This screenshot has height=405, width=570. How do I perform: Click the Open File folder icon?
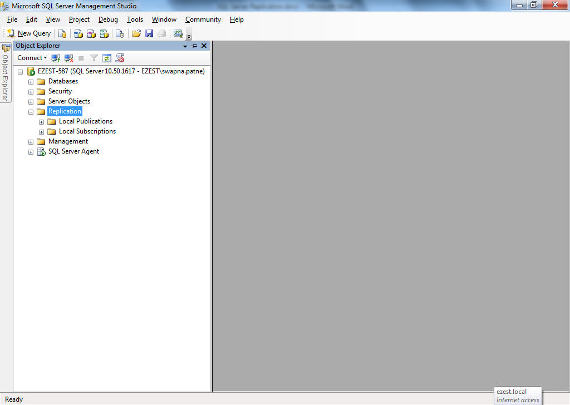(x=136, y=33)
